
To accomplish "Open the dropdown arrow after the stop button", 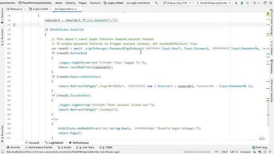I will [259, 3].
